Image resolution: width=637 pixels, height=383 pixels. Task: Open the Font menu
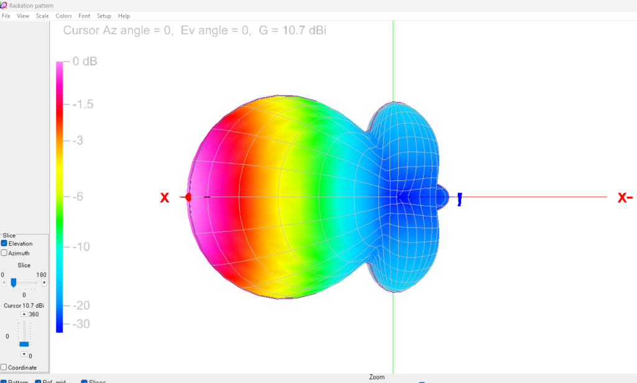84,16
